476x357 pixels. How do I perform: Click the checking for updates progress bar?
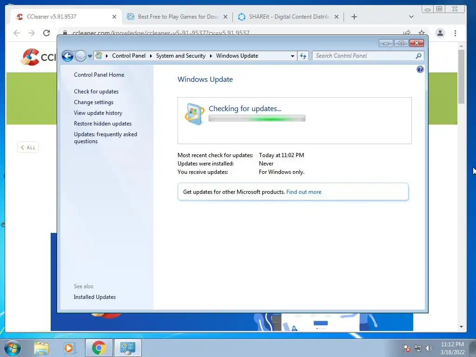click(x=257, y=118)
